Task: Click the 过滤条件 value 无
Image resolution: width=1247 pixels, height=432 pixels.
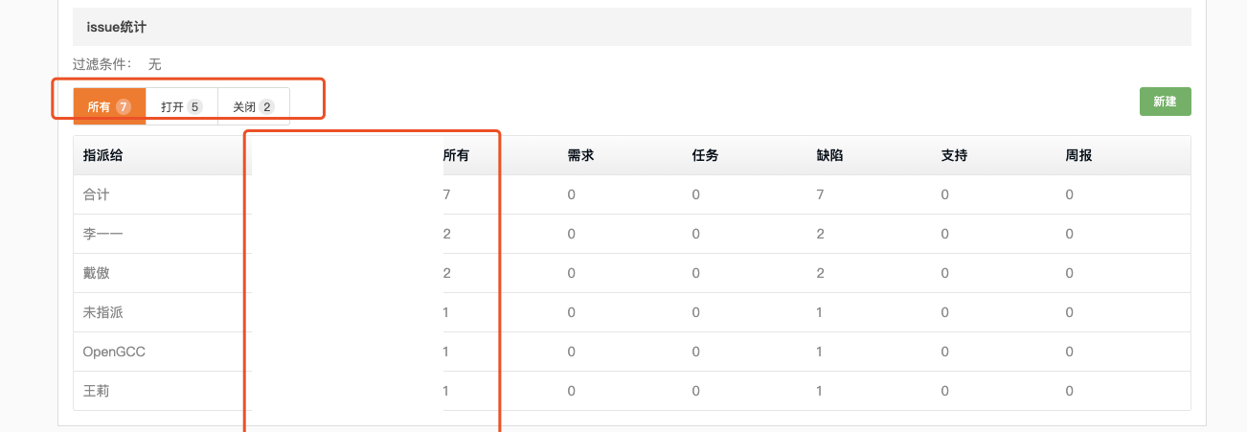Action: pos(155,64)
